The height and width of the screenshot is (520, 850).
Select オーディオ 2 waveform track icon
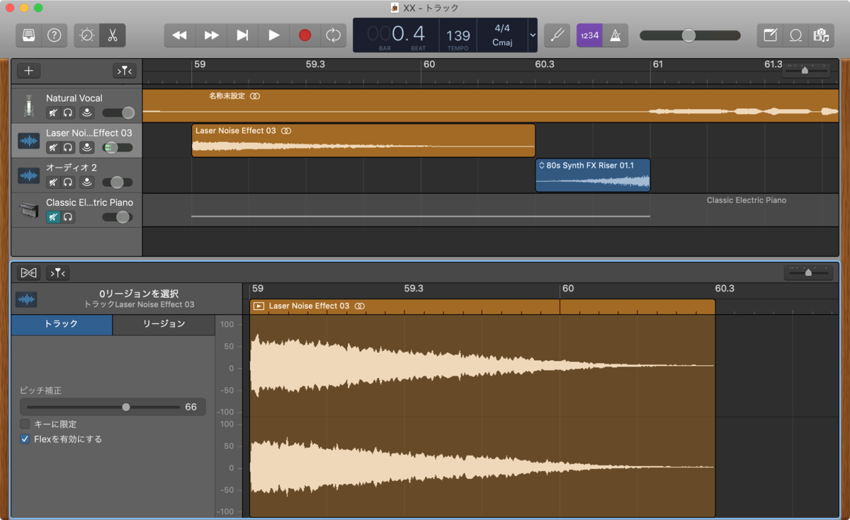pyautogui.click(x=28, y=175)
